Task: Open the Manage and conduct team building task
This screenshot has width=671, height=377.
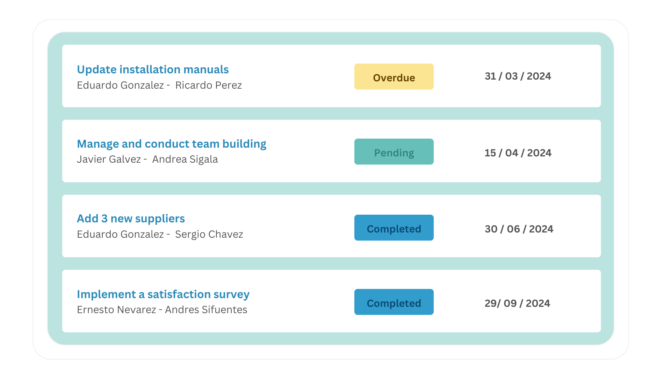Action: click(x=171, y=144)
